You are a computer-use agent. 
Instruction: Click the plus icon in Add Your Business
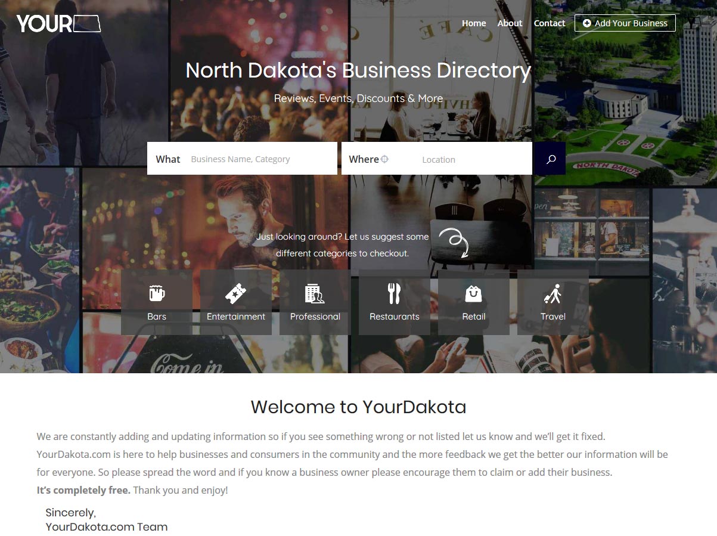587,23
